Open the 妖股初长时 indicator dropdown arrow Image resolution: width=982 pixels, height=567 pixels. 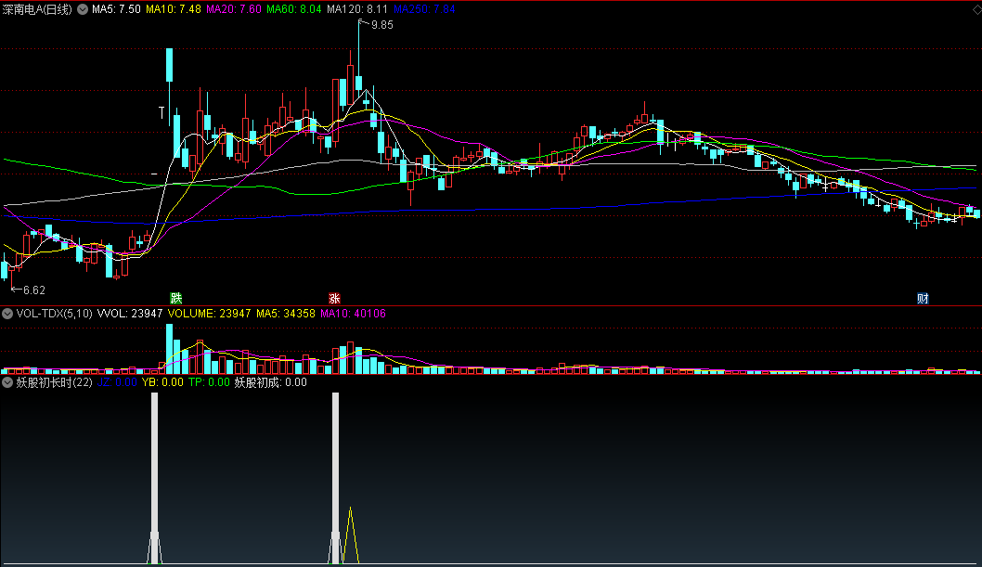(6, 382)
